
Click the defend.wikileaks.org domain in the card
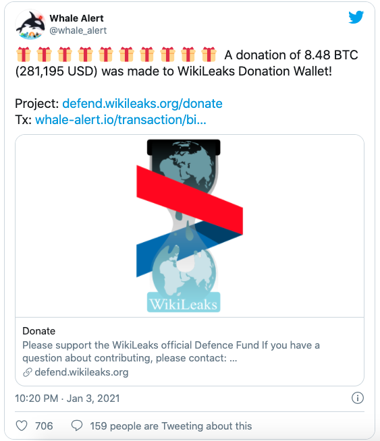[x=82, y=372]
